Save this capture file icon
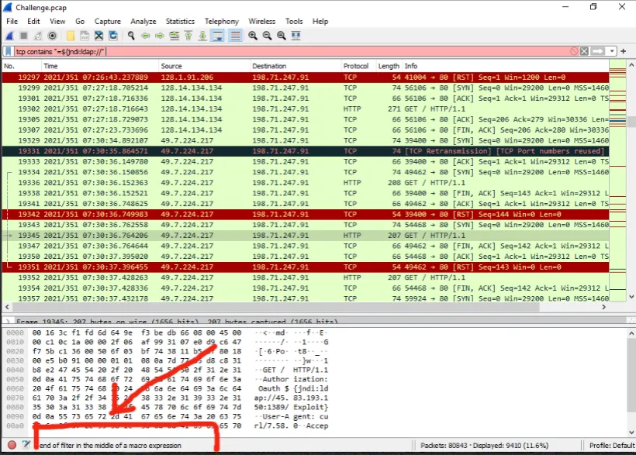Image resolution: width=636 pixels, height=455 pixels. [x=85, y=36]
